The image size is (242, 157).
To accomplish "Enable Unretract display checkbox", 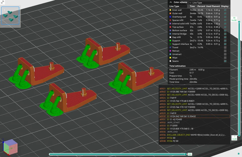I will point(225,54).
